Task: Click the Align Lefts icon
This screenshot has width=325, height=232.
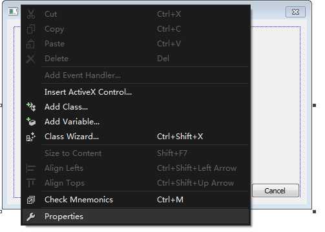Action: [31, 168]
